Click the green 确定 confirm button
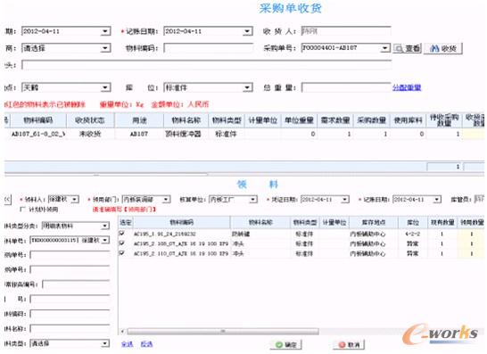The height and width of the screenshot is (354, 487). [285, 345]
